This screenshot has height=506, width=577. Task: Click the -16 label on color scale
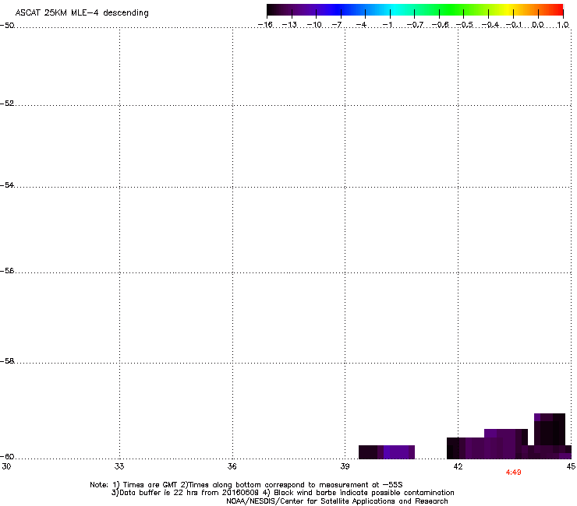[x=265, y=25]
